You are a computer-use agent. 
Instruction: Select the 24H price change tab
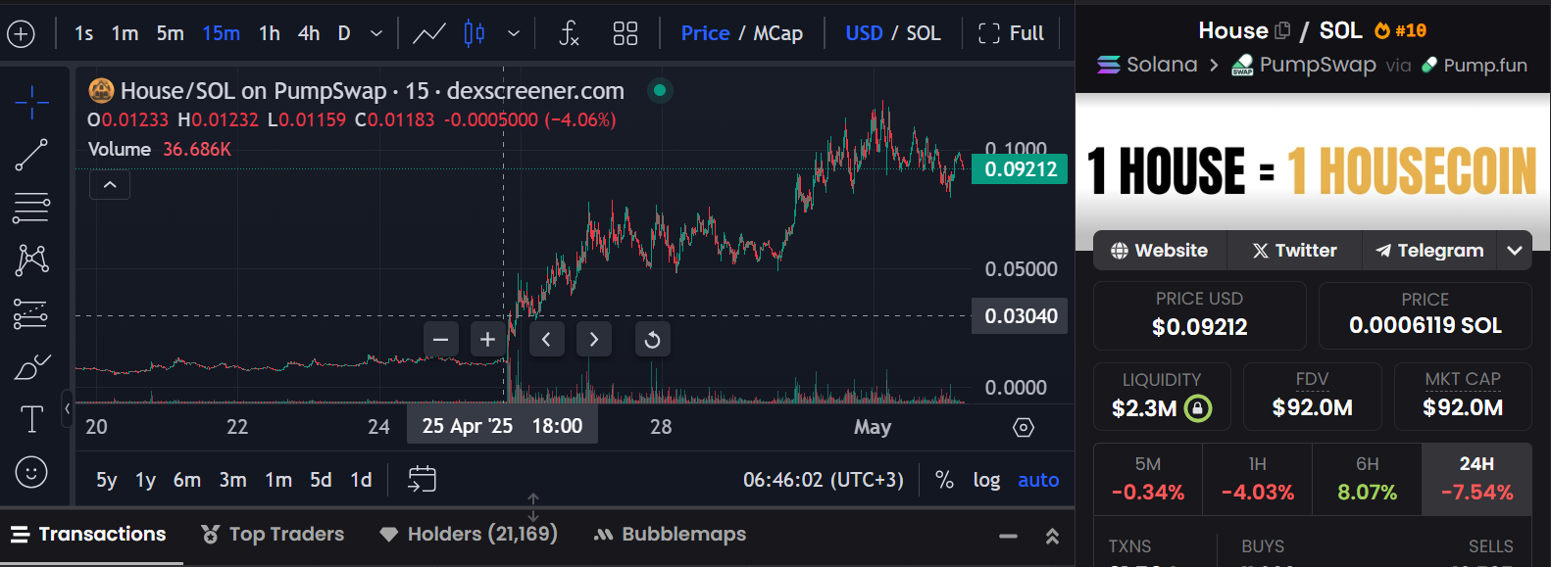click(1476, 479)
